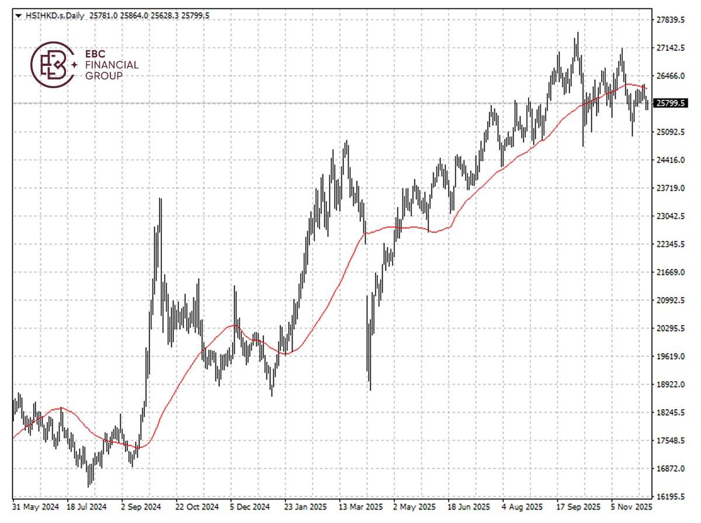Select the 23 Jan 2025 date label
Viewport: 701px width, 523px height.
click(x=305, y=508)
